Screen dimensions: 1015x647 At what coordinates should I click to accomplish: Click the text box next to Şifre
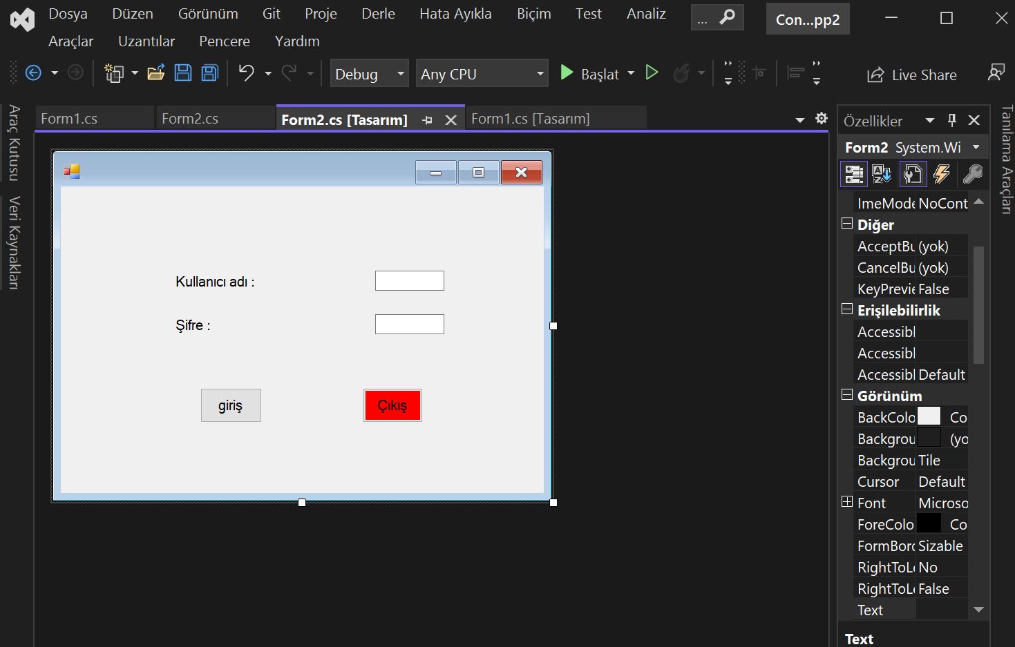pyautogui.click(x=410, y=325)
